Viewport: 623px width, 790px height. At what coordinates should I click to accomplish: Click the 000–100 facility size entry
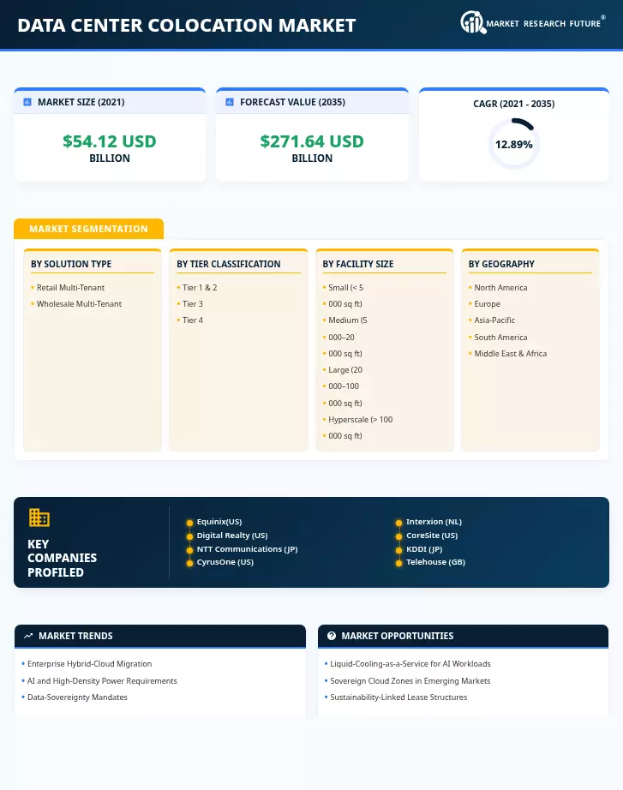coord(344,386)
